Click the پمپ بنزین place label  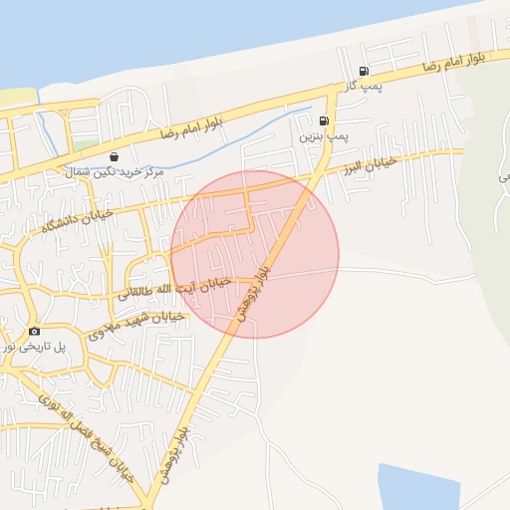(324, 136)
